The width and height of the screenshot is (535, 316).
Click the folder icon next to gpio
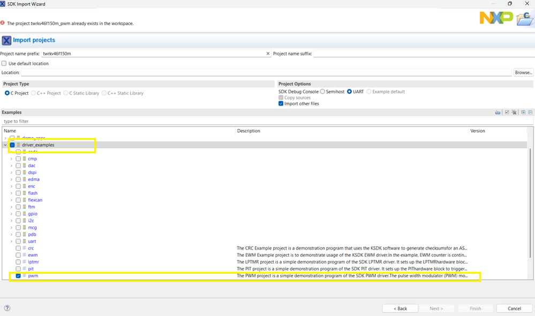tap(25, 214)
